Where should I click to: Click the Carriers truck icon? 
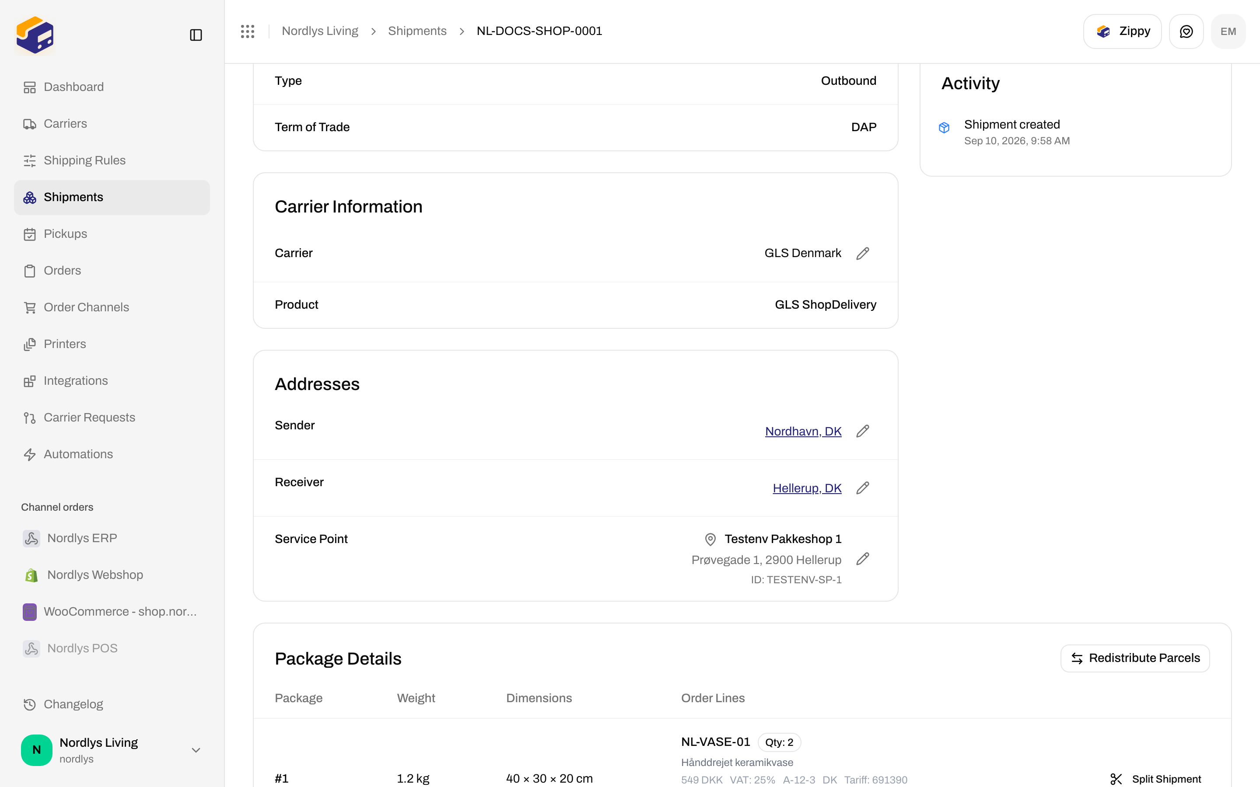[x=30, y=124]
